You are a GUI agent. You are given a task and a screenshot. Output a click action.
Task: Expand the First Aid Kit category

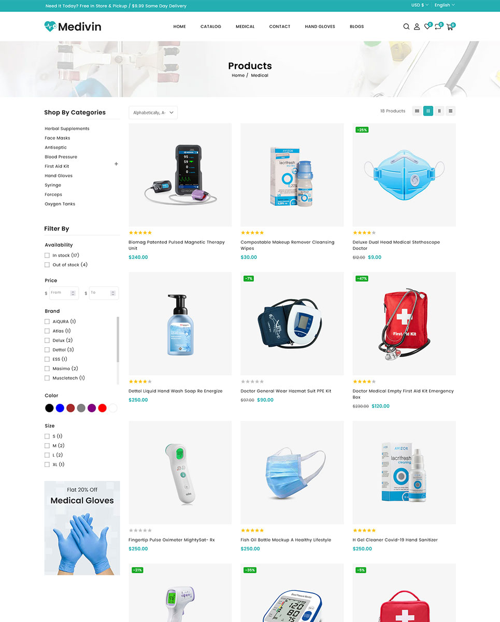(116, 164)
